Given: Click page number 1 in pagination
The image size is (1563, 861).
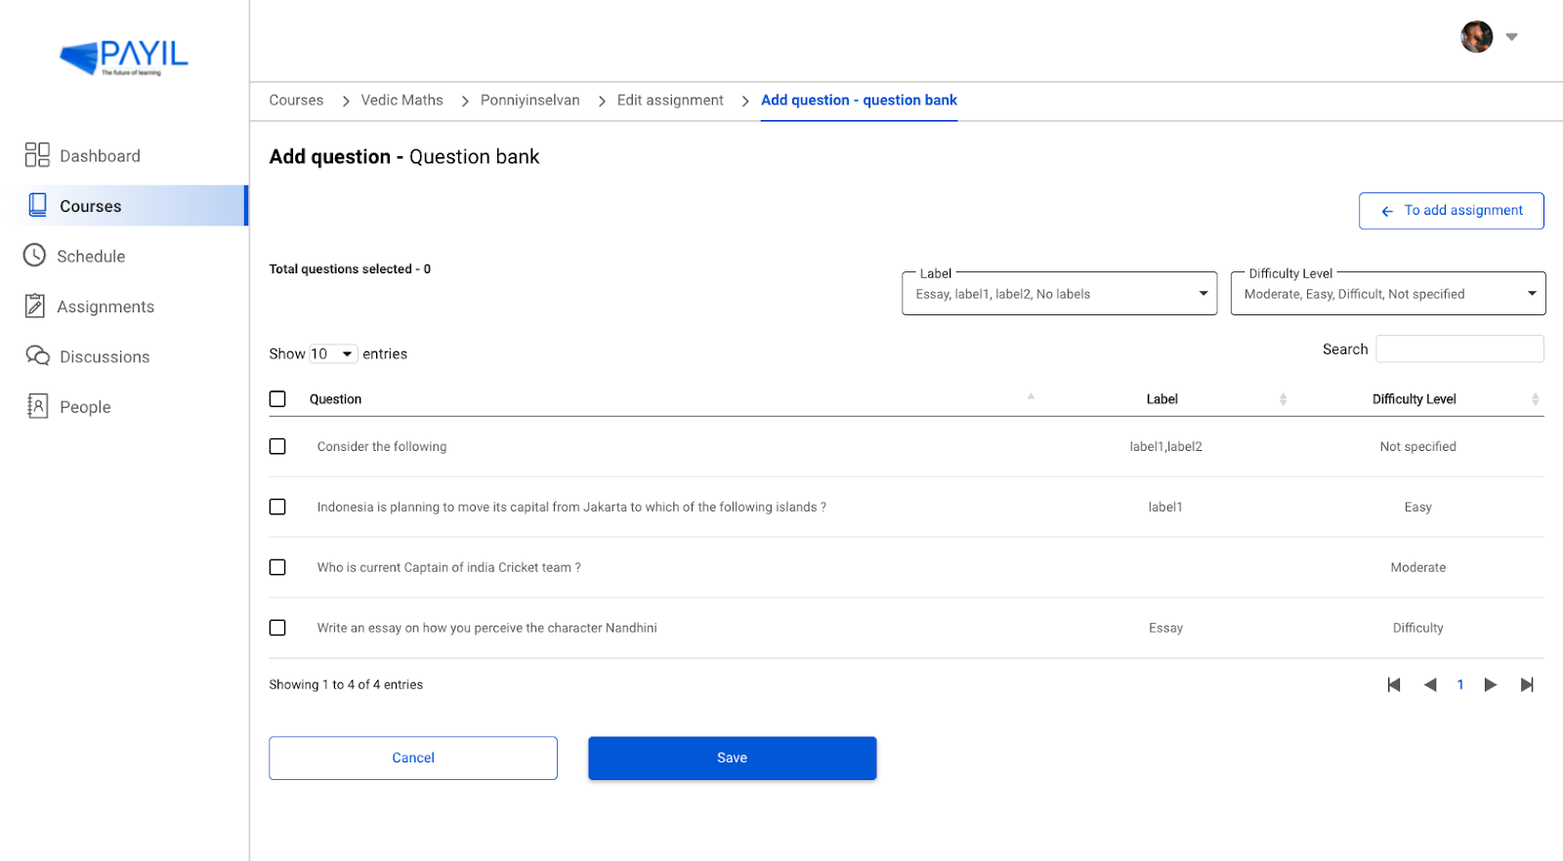Looking at the screenshot, I should pos(1460,684).
